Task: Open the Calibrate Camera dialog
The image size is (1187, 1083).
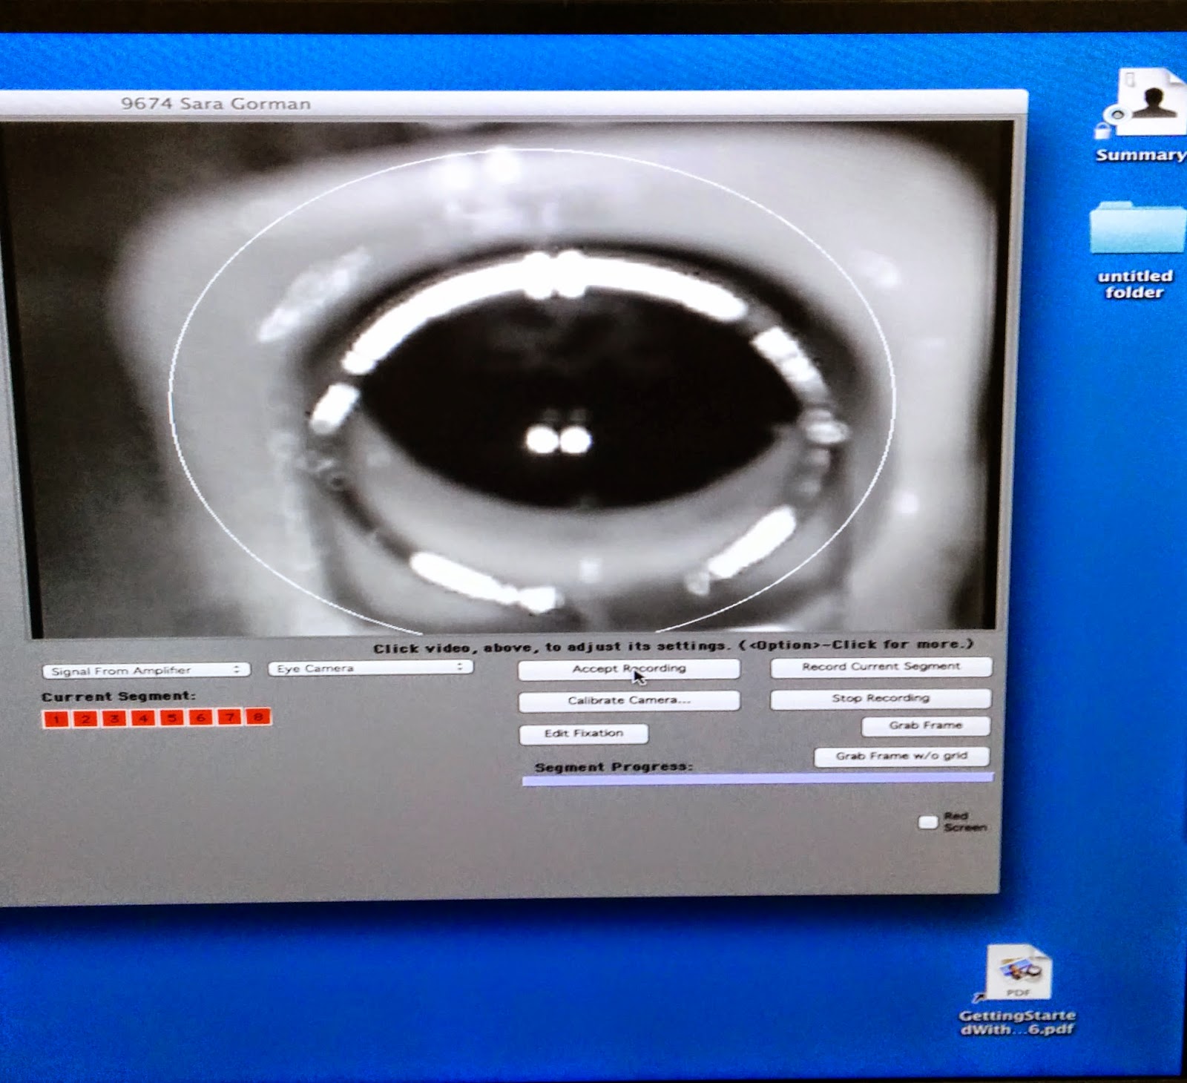Action: coord(629,700)
